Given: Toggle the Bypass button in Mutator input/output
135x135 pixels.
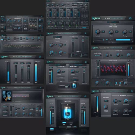Looking at the screenshot, I should pyautogui.click(x=129, y=61).
